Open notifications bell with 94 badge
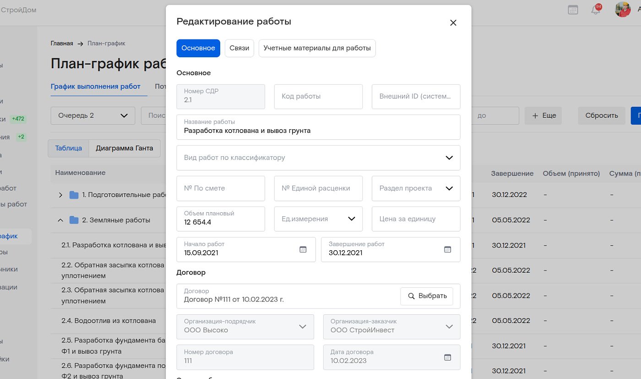This screenshot has height=379, width=641. [596, 10]
